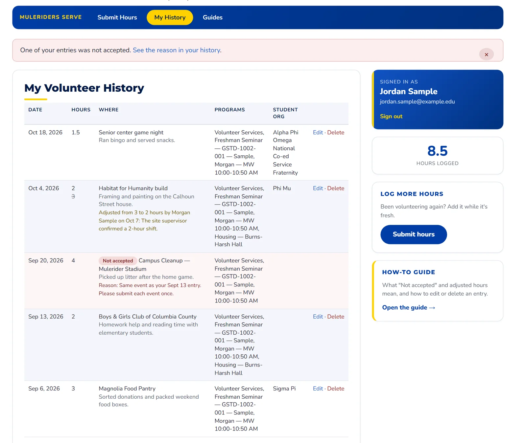Click the My Volunteer History heading
Image resolution: width=526 pixels, height=443 pixels.
point(84,88)
